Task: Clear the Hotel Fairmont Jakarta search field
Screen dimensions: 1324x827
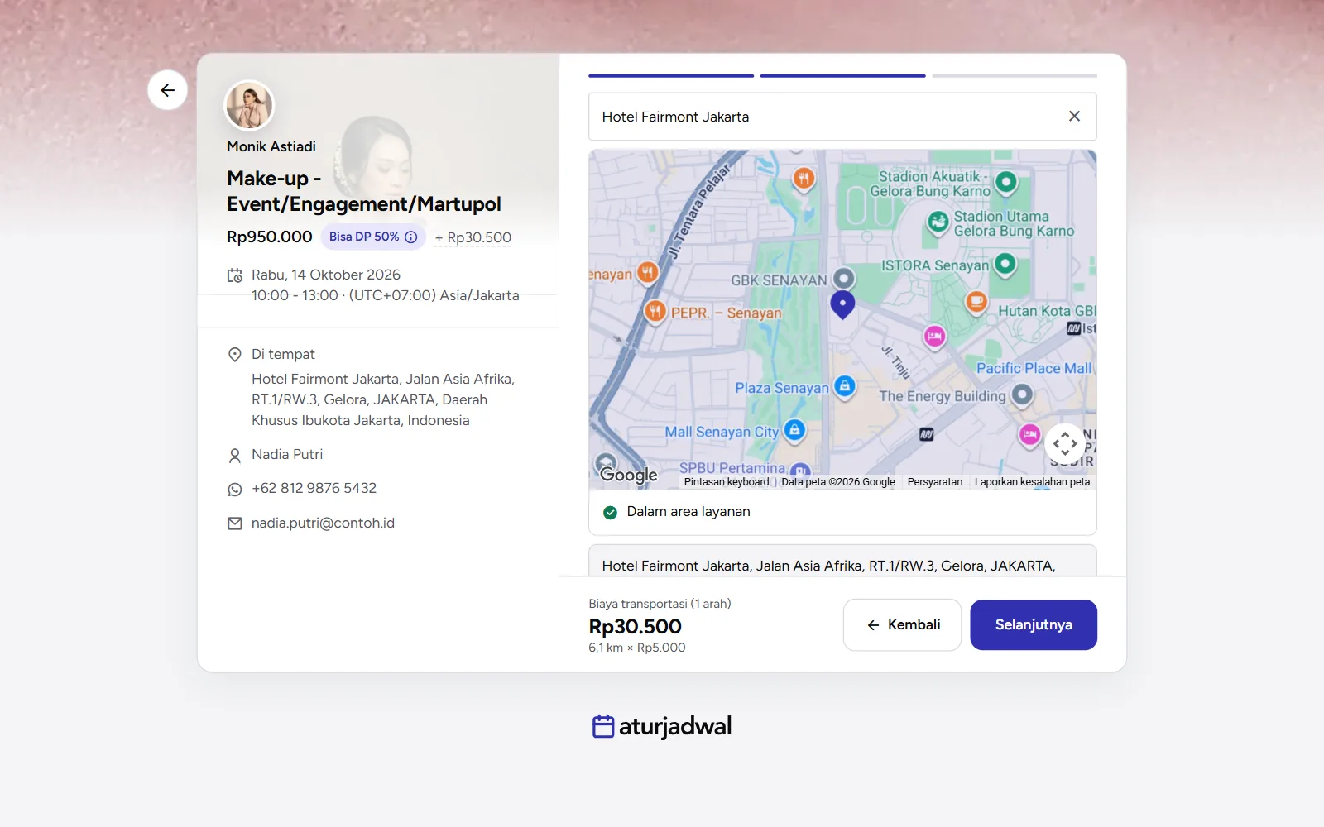Action: point(1074,117)
